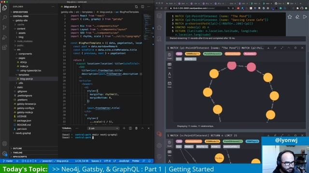Click Prettier in the status bar
Viewport: 309px width, 173px height.
pos(136,161)
